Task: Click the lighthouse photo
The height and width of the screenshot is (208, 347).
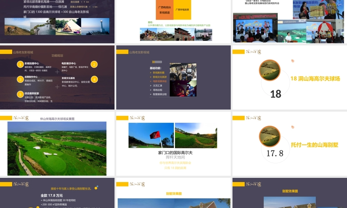Action: click(x=95, y=26)
